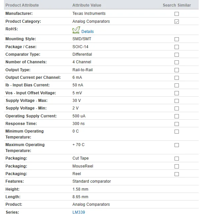Click the Height: attribute label
Image resolution: width=200 pixels, height=215 pixels.
[x=12, y=189]
